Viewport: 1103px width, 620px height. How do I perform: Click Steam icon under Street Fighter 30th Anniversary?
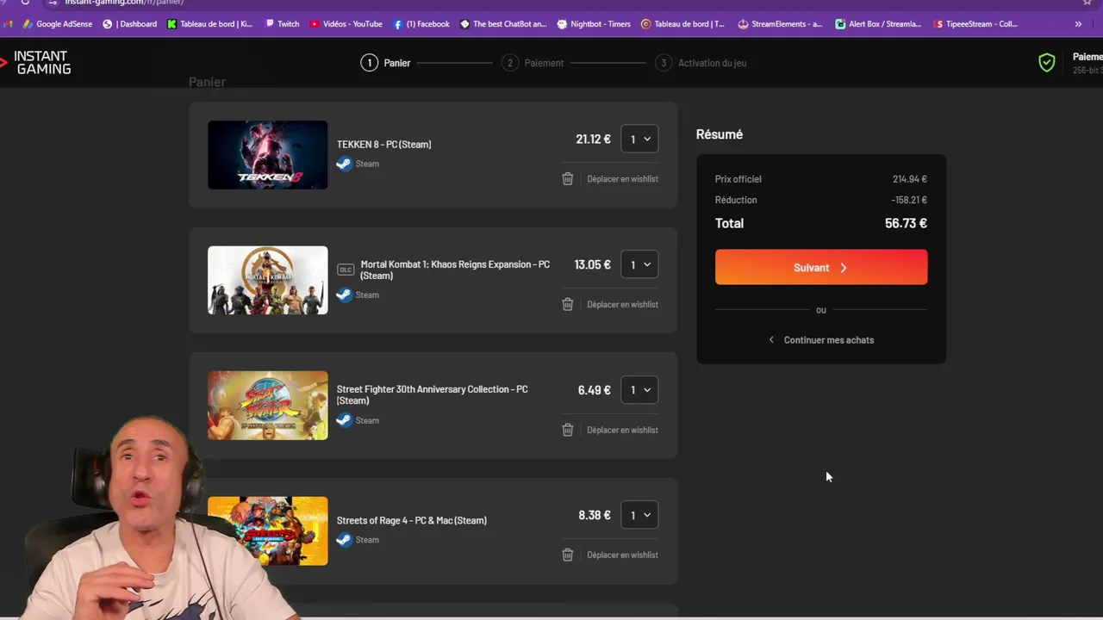click(344, 420)
